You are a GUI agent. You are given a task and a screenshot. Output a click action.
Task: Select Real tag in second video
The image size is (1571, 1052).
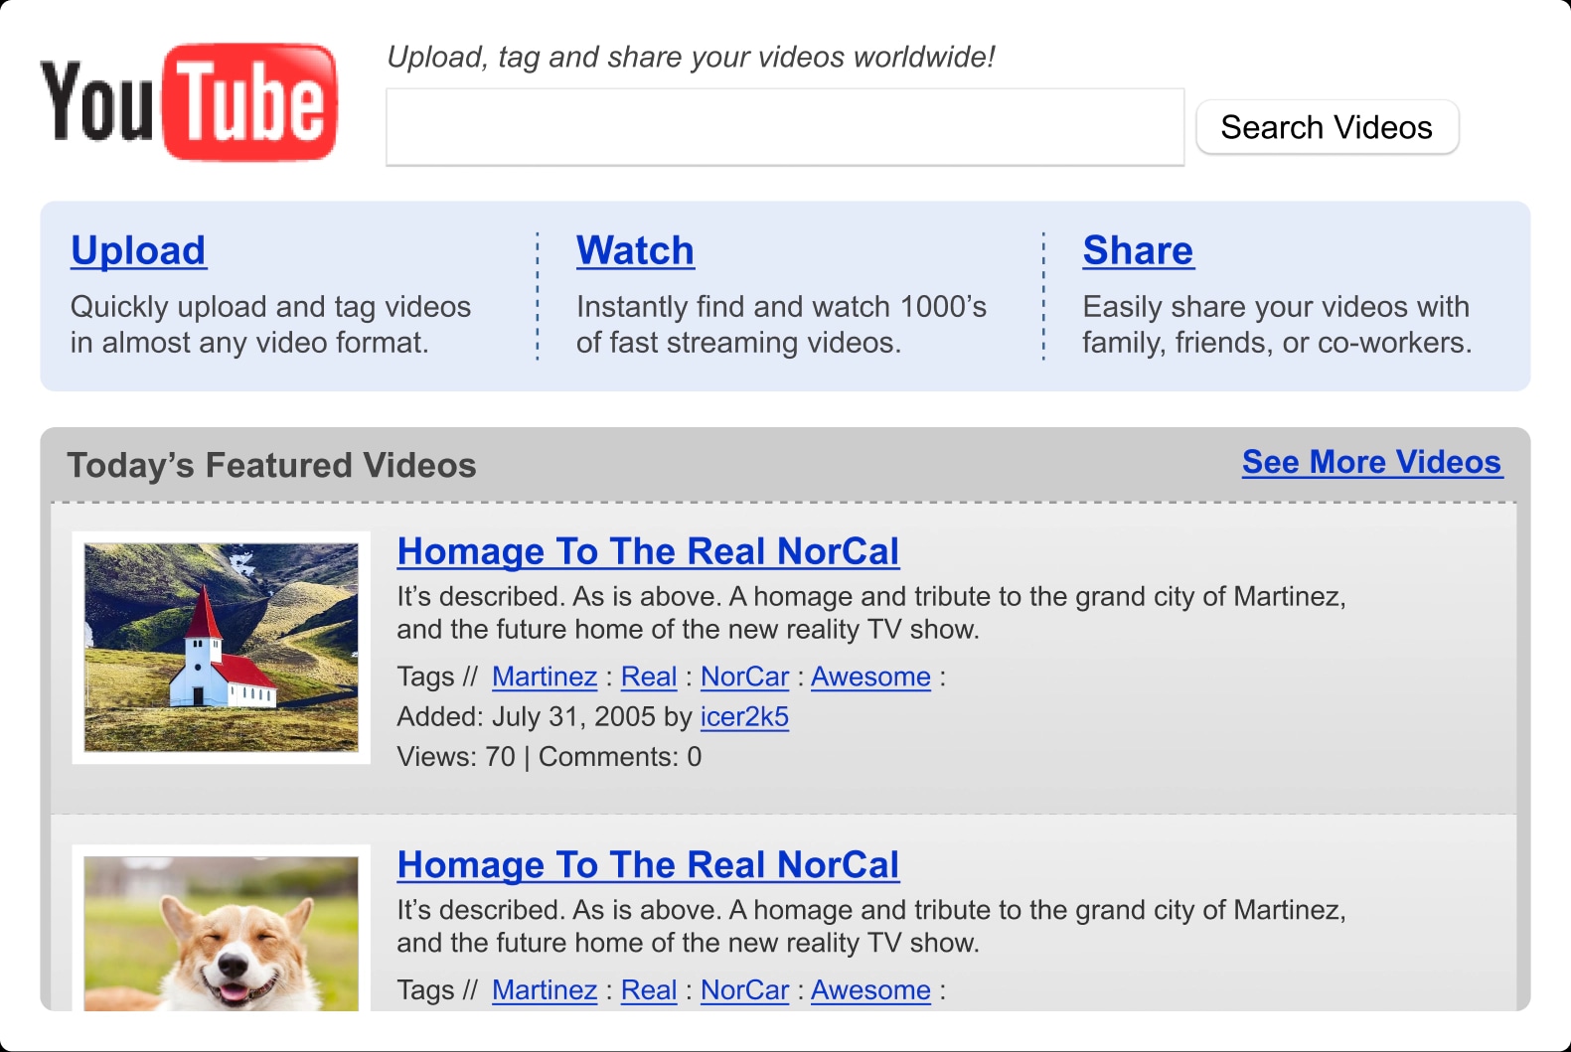coord(649,990)
